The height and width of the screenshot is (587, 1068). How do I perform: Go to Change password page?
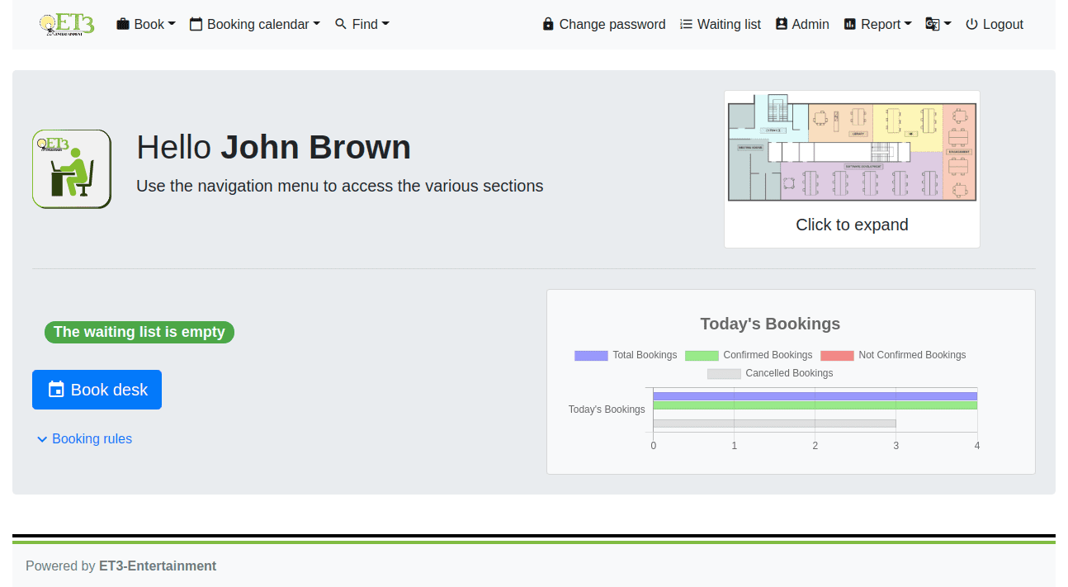point(603,24)
